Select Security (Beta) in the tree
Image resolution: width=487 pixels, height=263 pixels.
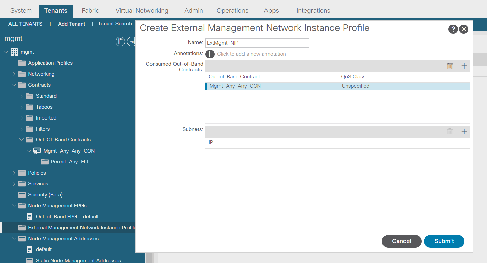(x=45, y=195)
